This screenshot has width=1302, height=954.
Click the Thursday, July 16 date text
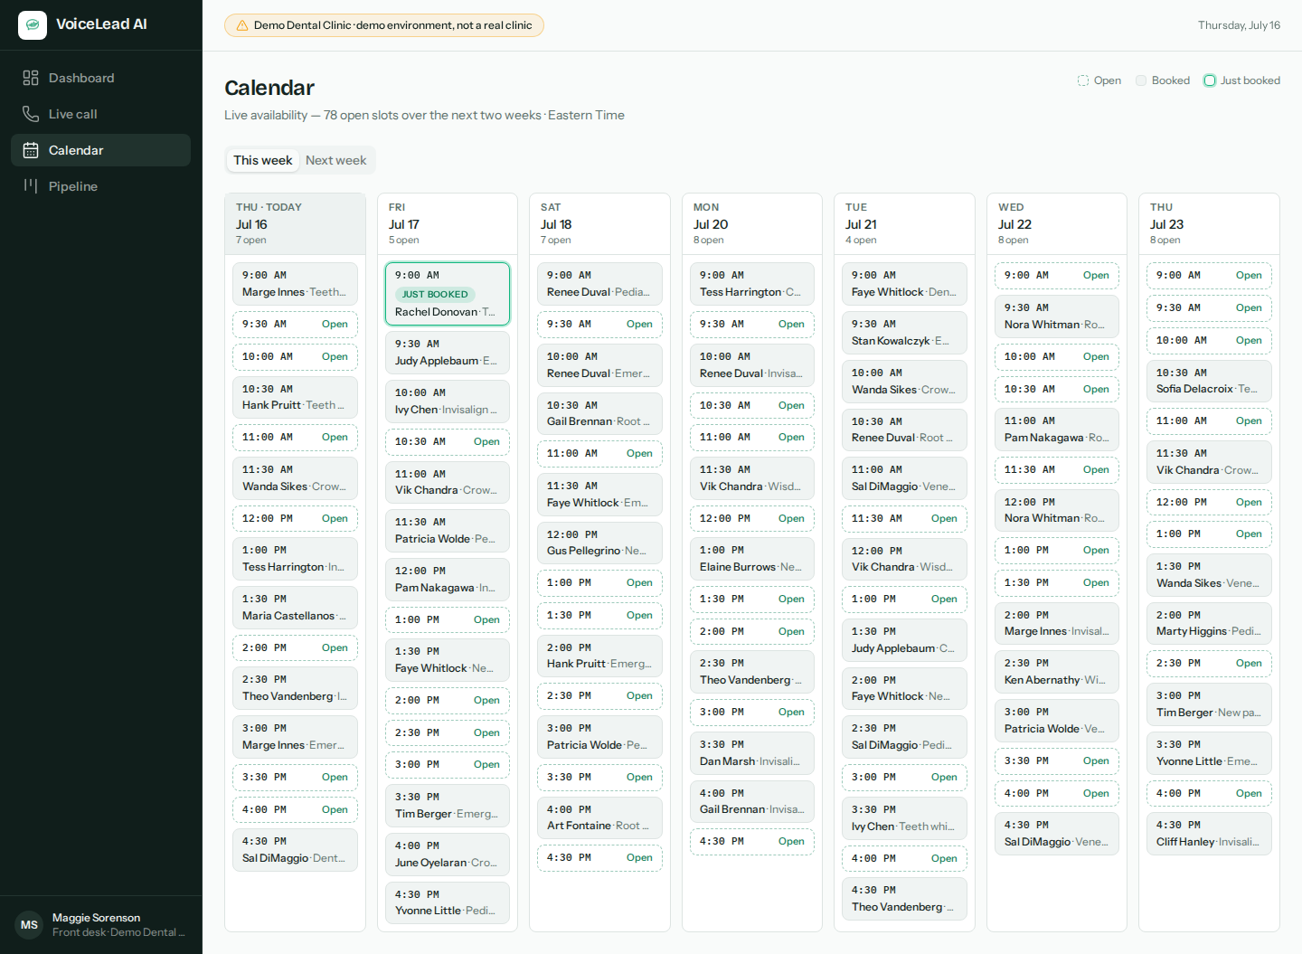coord(1239,25)
